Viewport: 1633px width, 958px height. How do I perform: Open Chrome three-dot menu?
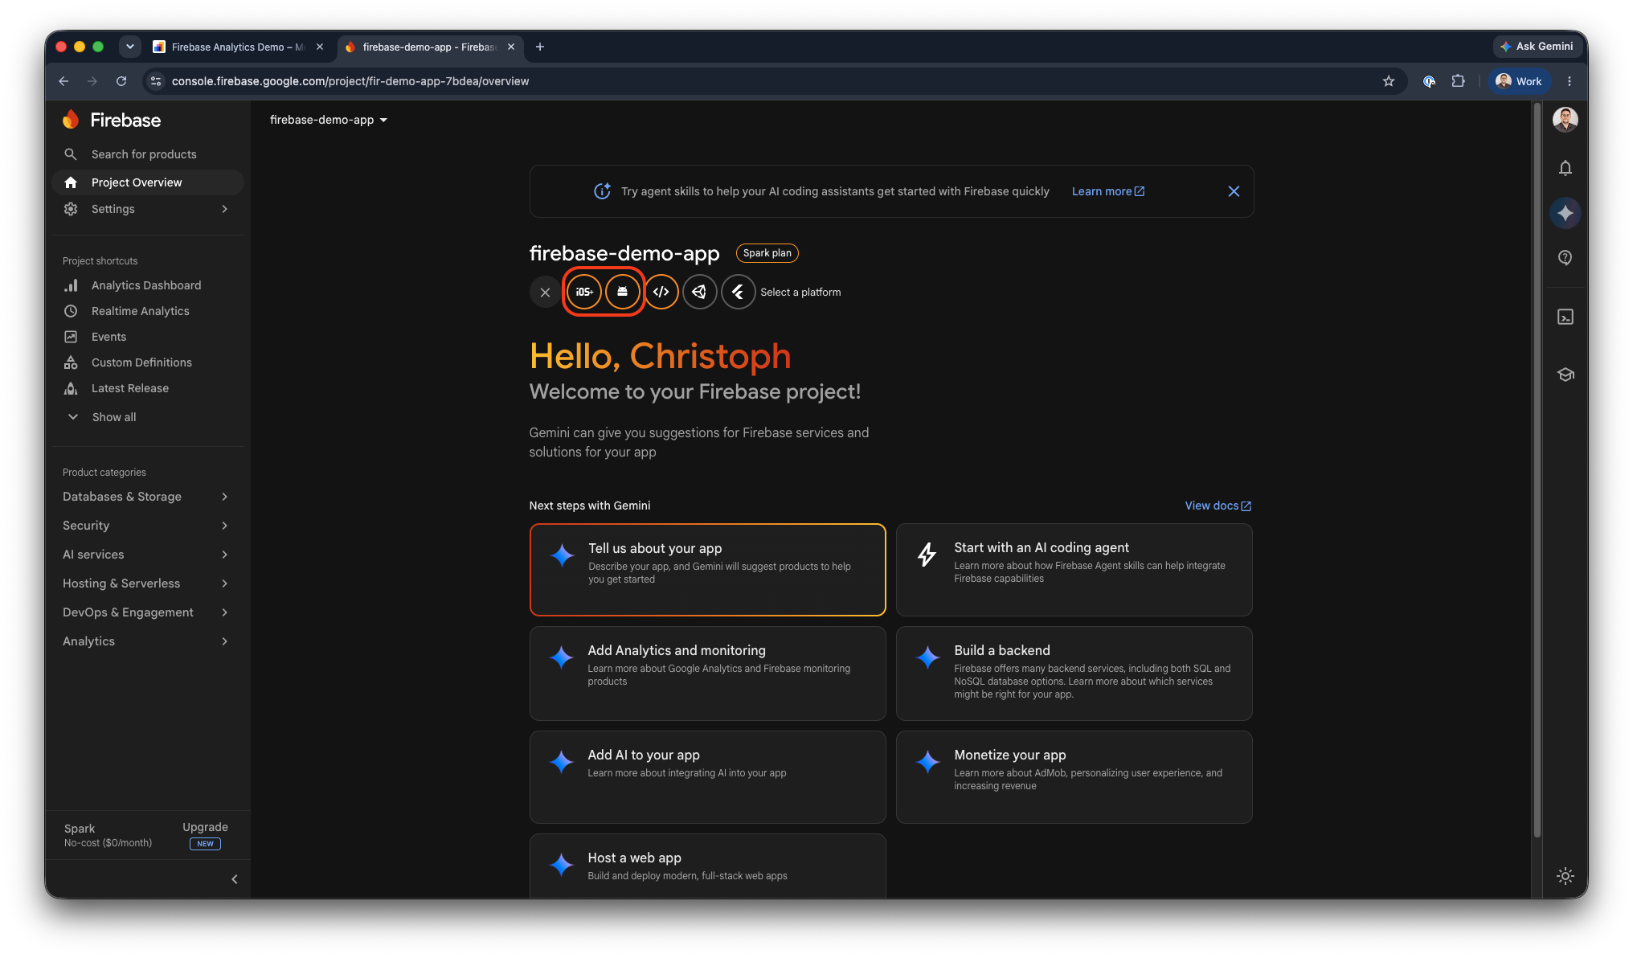click(x=1569, y=81)
